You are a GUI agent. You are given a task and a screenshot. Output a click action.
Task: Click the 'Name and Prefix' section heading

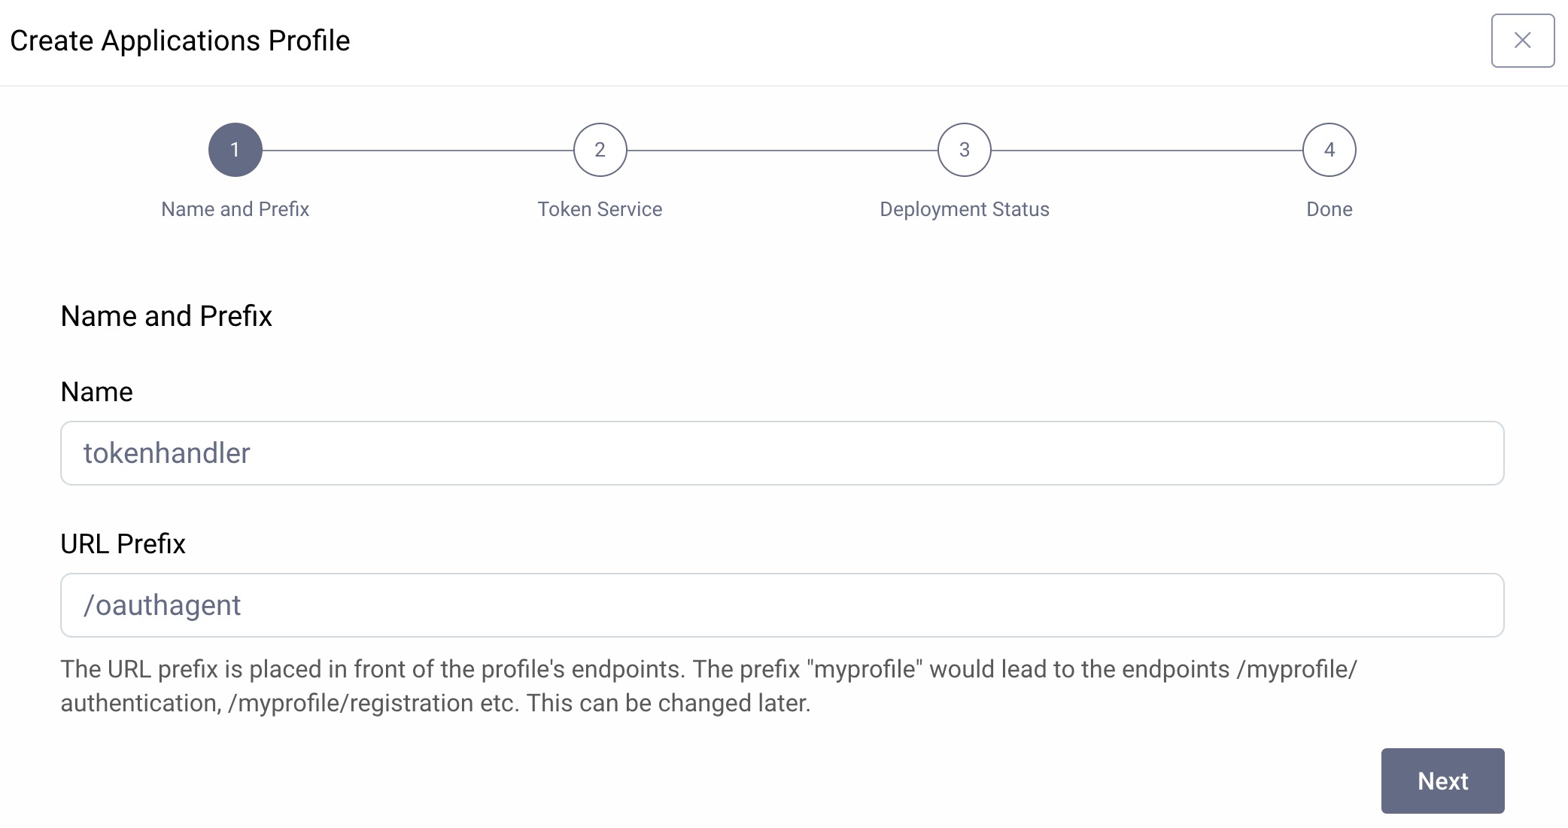pyautogui.click(x=167, y=315)
